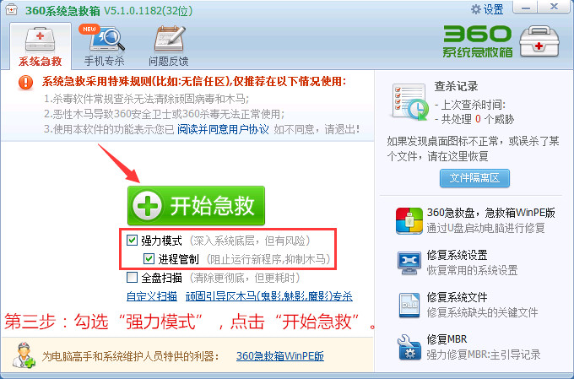
Task: Uncheck the 强力模式 checkbox
Action: point(132,241)
